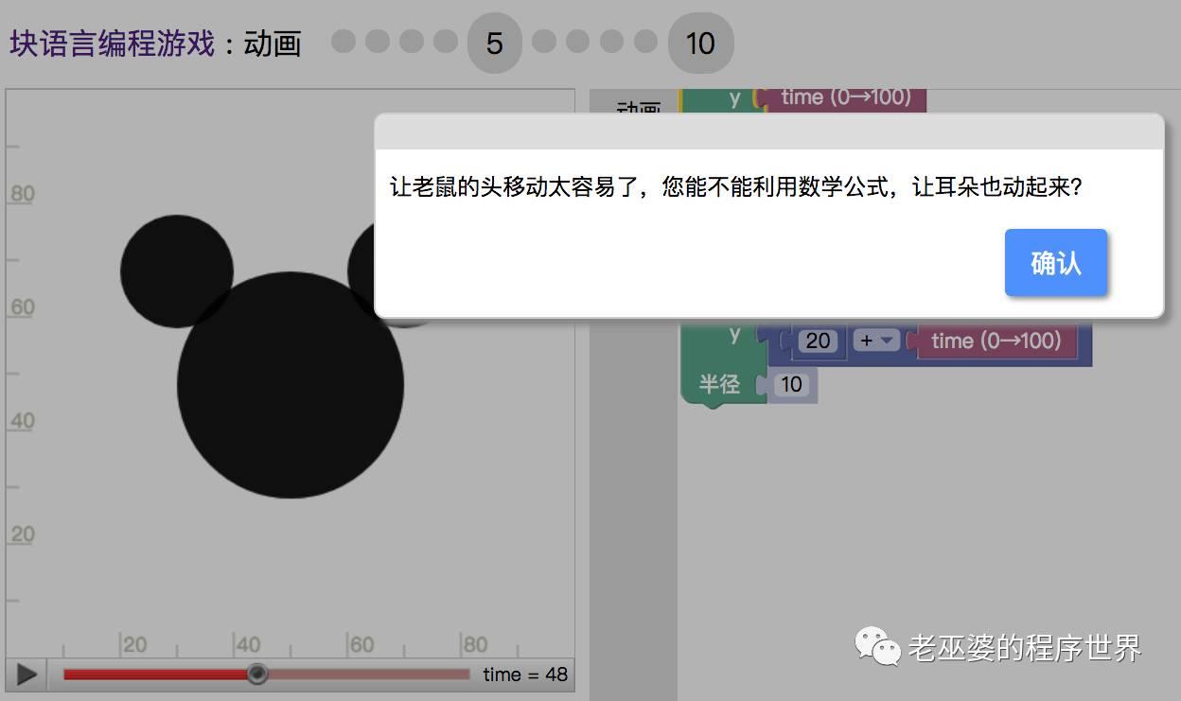The image size is (1181, 701).
Task: Click the time = 48 readout
Action: [x=525, y=675]
